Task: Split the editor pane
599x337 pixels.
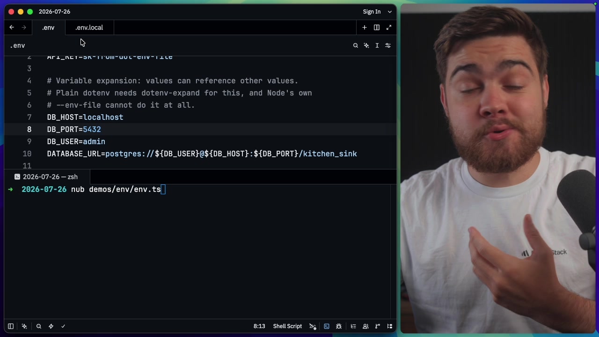Action: [x=377, y=28]
